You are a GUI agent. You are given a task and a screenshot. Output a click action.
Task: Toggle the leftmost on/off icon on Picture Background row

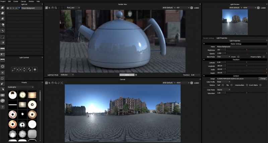8,8
